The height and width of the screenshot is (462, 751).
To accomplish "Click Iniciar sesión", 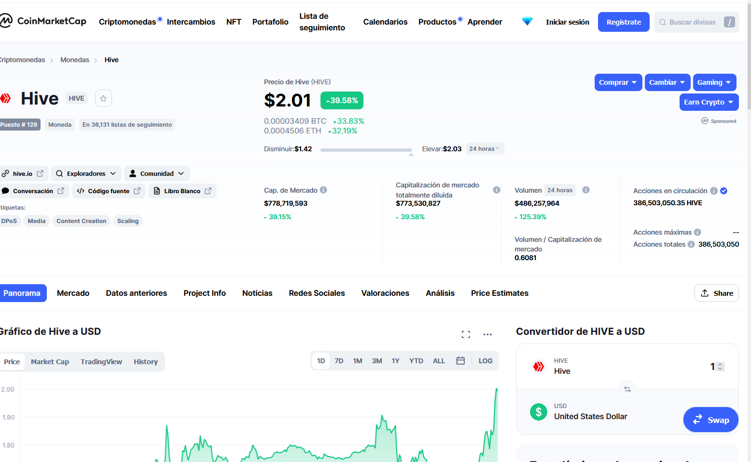I will (568, 22).
